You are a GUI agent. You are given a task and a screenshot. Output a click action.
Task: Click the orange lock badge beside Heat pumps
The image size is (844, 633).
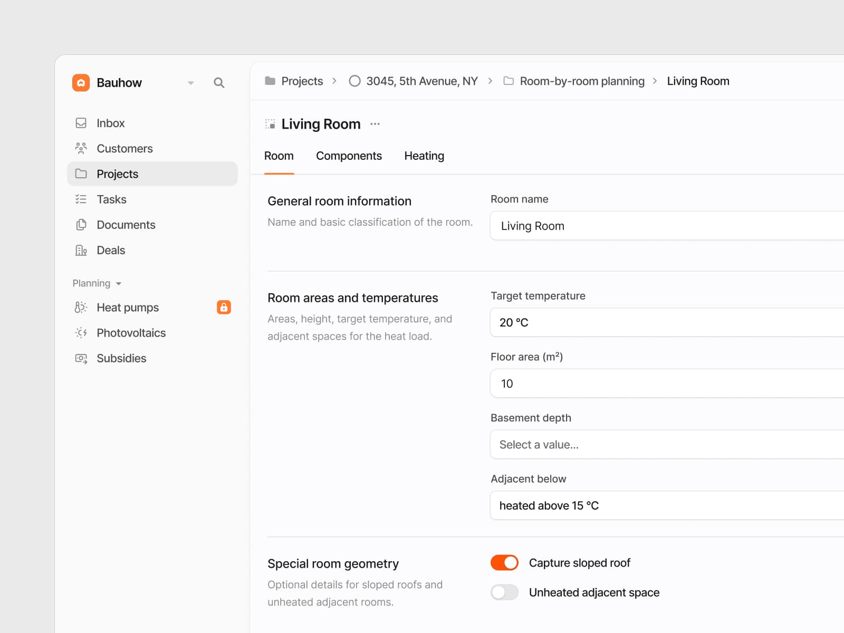pyautogui.click(x=224, y=307)
